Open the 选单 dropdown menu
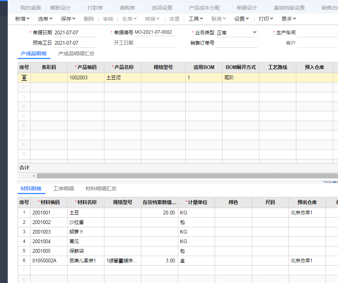 45,19
